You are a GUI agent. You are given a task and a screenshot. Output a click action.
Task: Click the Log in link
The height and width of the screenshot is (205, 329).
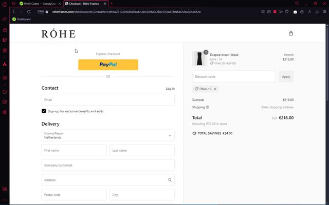point(170,89)
